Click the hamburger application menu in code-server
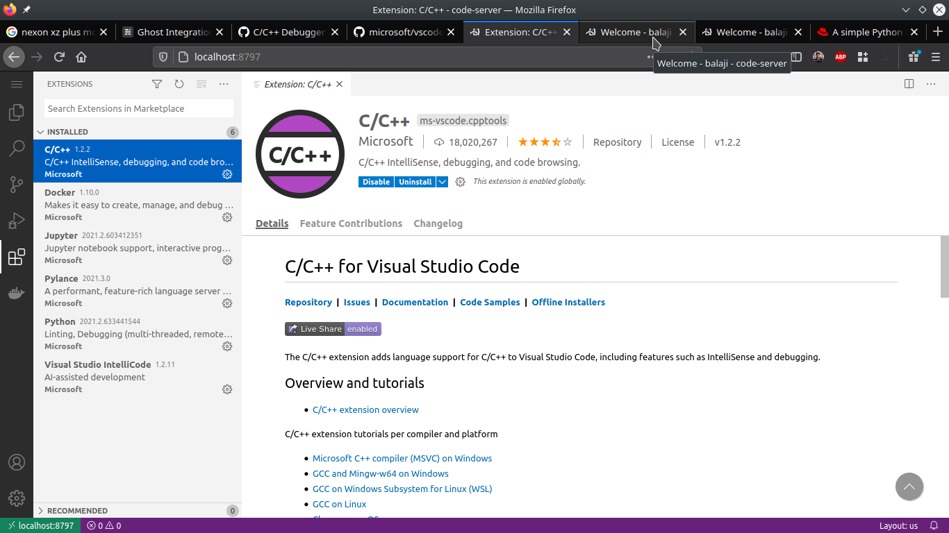The height and width of the screenshot is (533, 949). (17, 84)
